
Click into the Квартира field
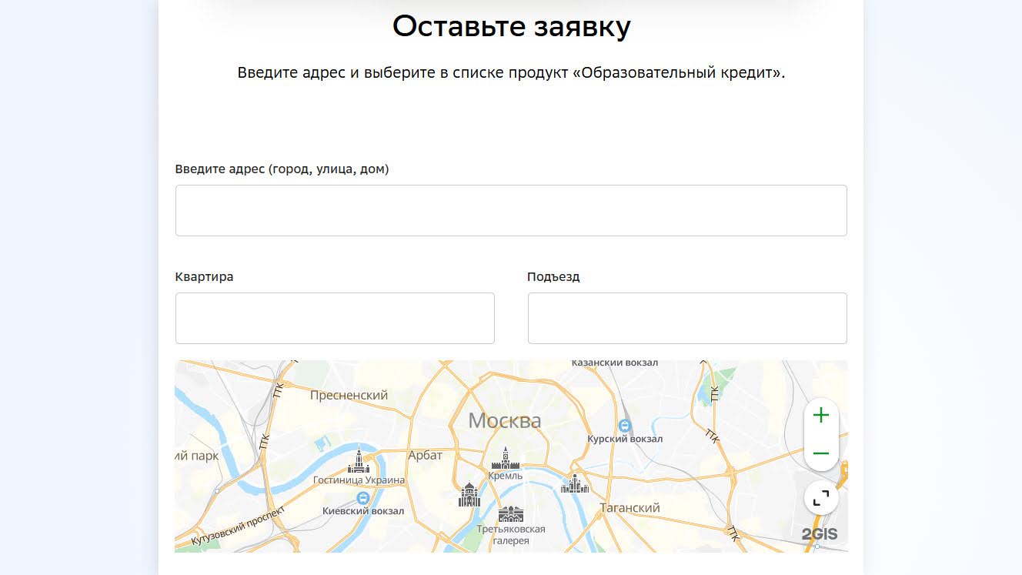tap(335, 318)
